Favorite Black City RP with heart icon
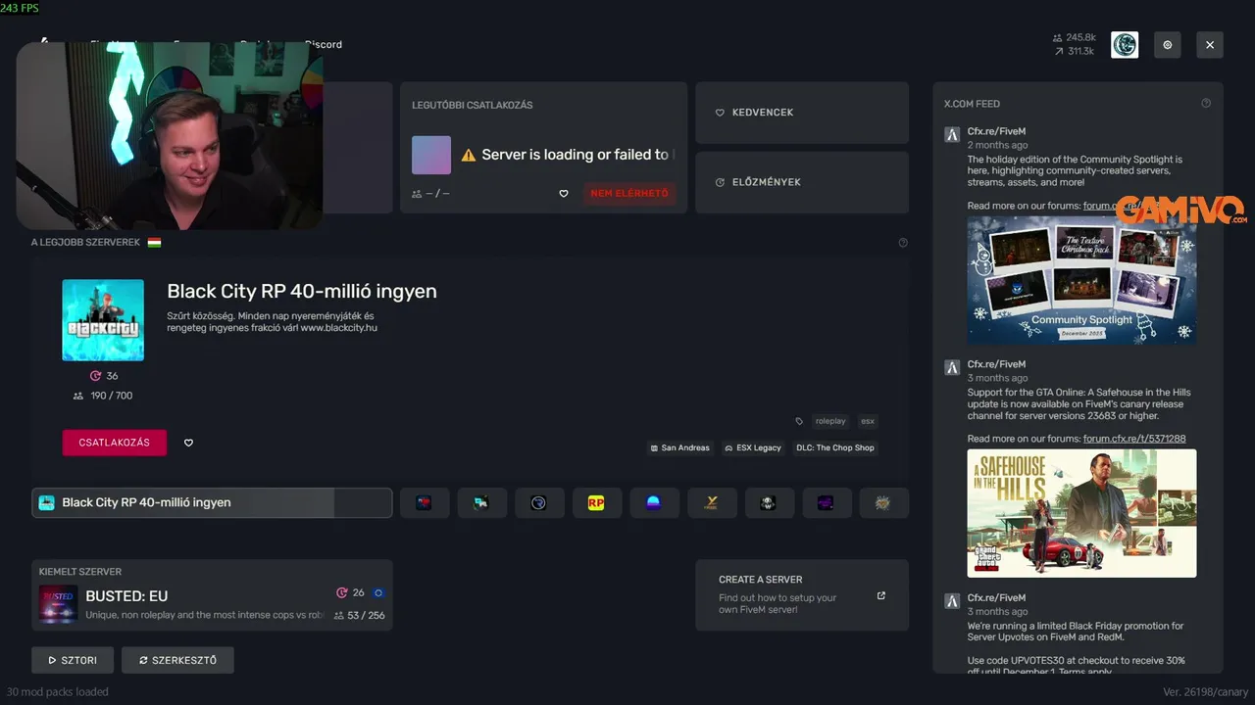Screen dimensions: 1255x705 point(188,443)
